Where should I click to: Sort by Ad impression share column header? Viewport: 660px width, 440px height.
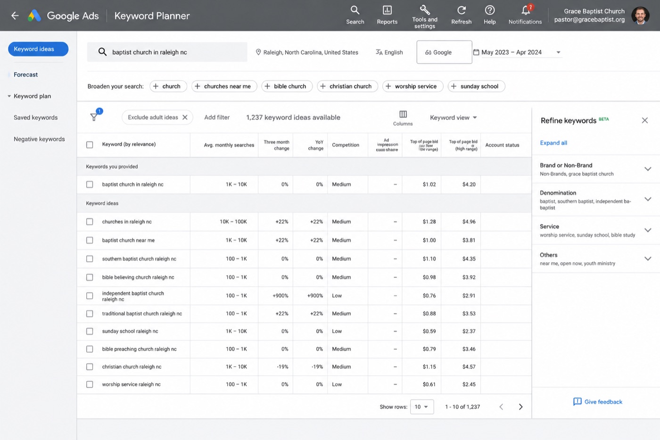[x=387, y=145]
